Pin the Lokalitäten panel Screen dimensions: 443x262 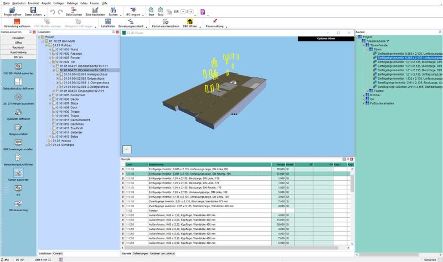(x=112, y=33)
